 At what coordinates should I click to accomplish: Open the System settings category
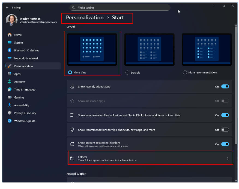point(19,42)
